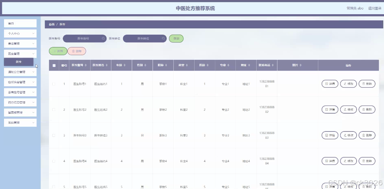
Task: Click 医生 in the breadcrumb bar
Action: click(x=62, y=24)
